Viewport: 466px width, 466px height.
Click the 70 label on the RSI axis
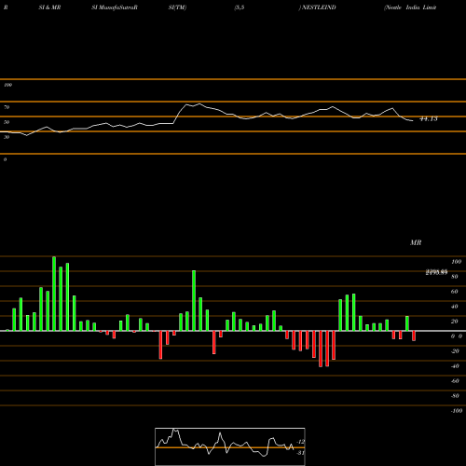pyautogui.click(x=7, y=107)
